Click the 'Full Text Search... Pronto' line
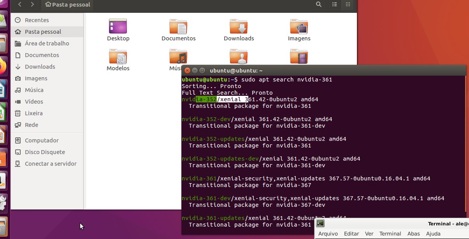This screenshot has width=469, height=239. tap(227, 93)
